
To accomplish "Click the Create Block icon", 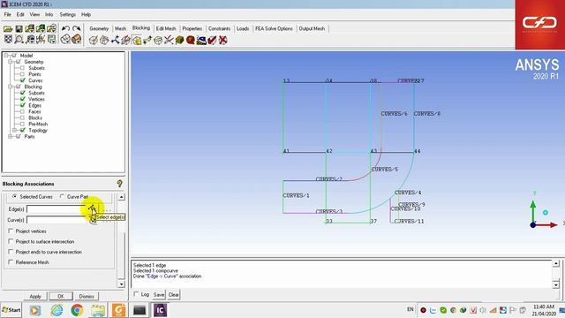I will pos(94,40).
